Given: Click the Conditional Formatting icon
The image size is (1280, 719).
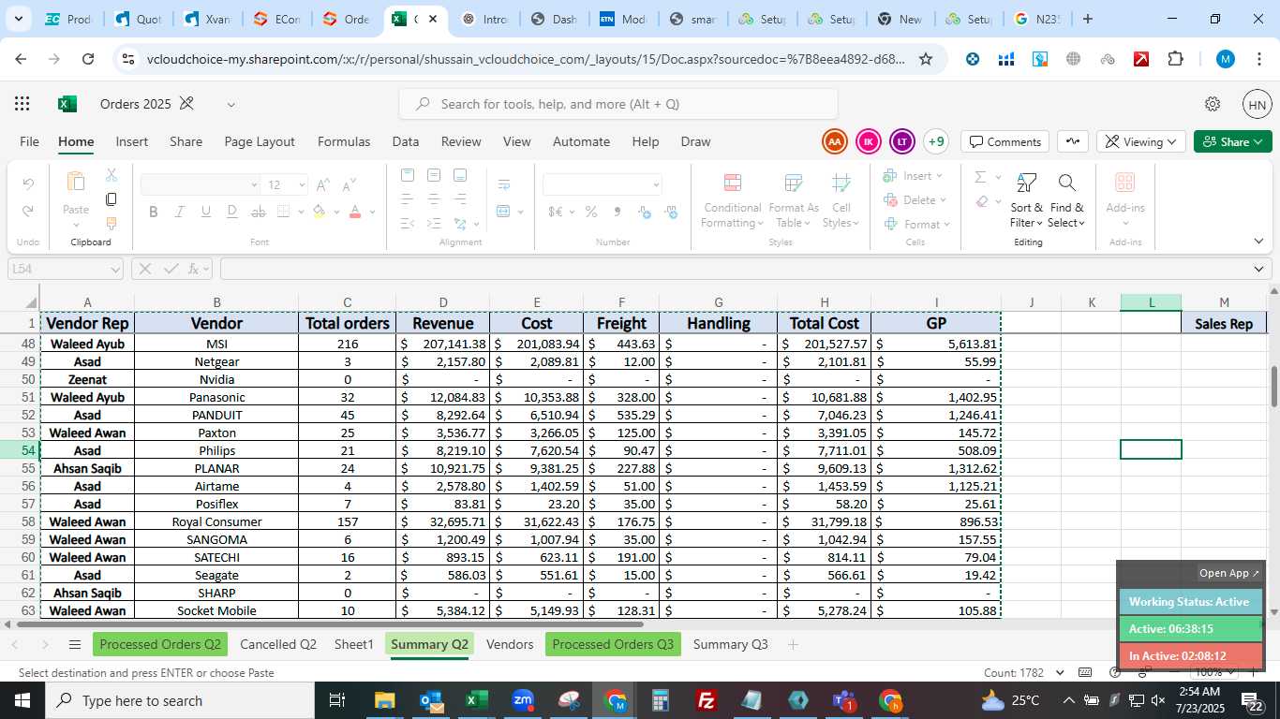Looking at the screenshot, I should [733, 183].
